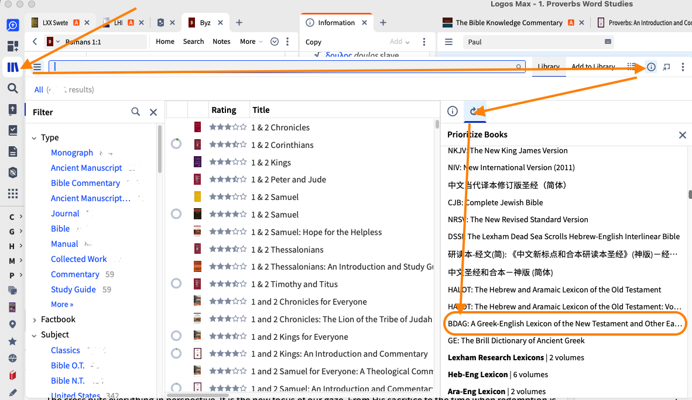692x400 pixels.
Task: Rate 1 & 2 Chronicles with stars
Action: (x=228, y=127)
